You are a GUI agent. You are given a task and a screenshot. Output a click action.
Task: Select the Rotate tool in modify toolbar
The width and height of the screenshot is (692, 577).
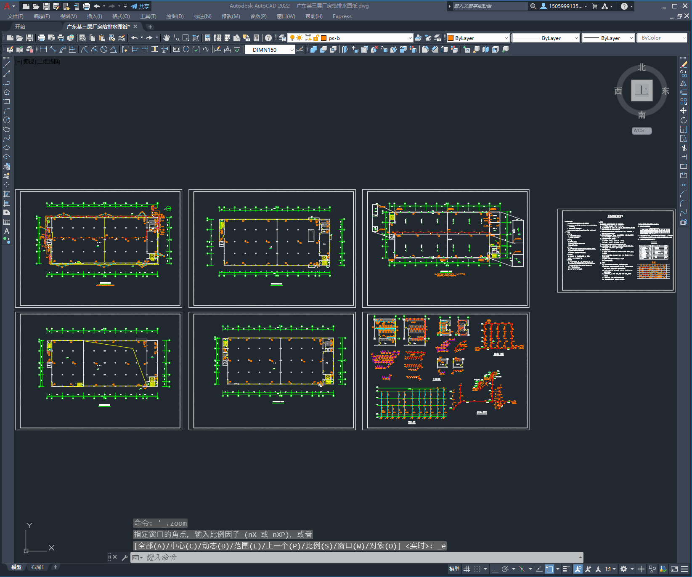coord(684,120)
